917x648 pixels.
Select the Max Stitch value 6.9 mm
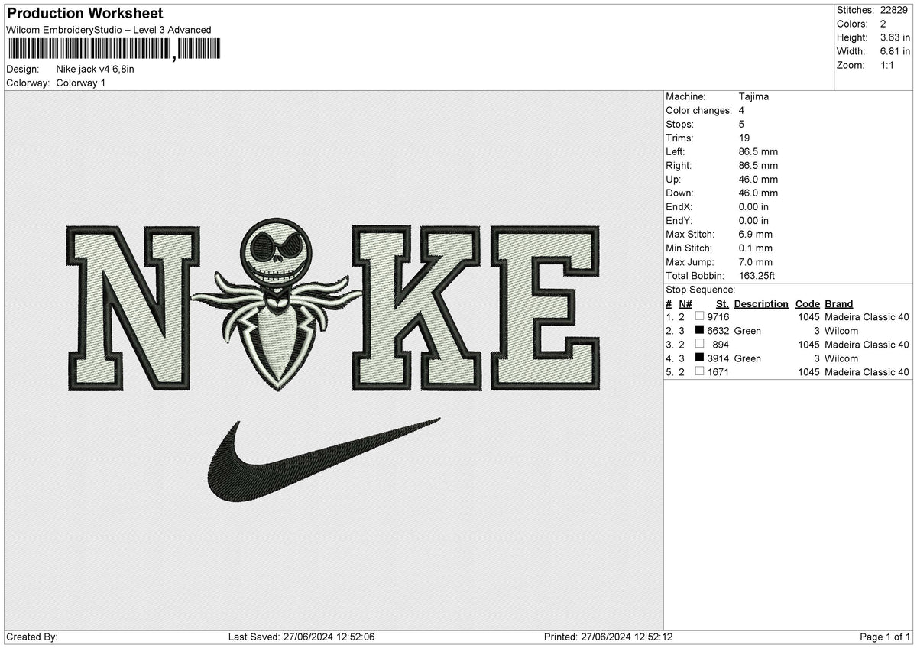point(756,235)
